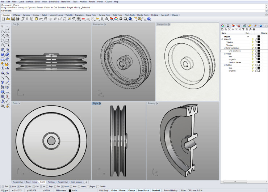This screenshot has width=268, height=192.
Task: Toggle the Ortho status bar button
Action: (x=114, y=191)
